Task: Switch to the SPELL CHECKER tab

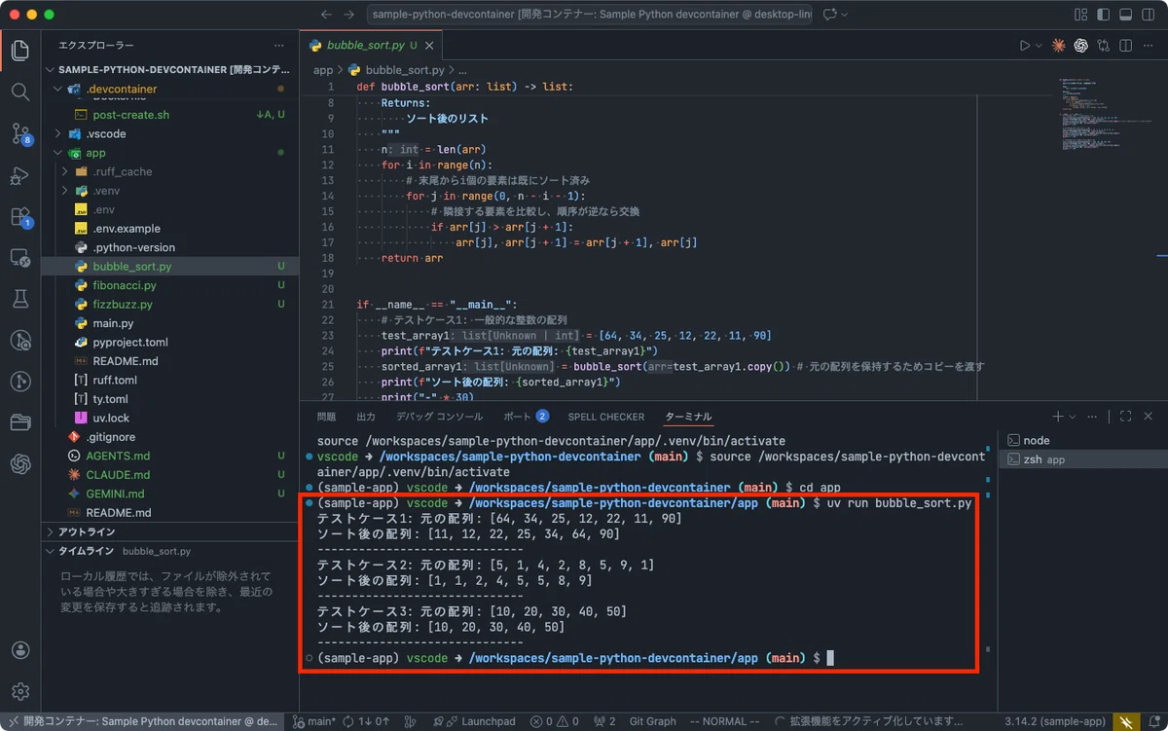Action: pyautogui.click(x=606, y=417)
